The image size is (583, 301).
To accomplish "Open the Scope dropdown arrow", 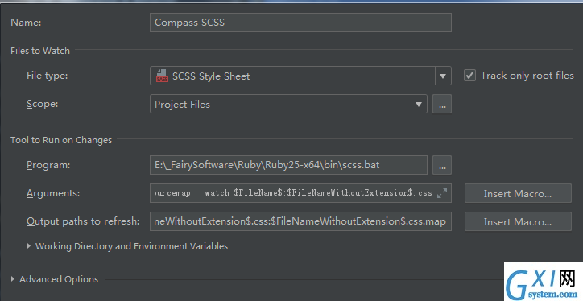I will click(x=419, y=104).
